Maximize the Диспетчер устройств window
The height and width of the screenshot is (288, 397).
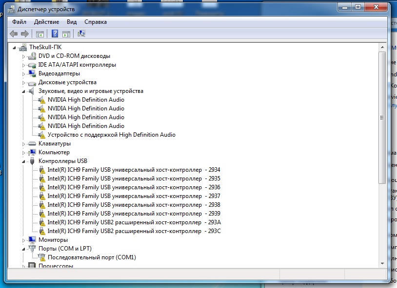tap(358, 8)
